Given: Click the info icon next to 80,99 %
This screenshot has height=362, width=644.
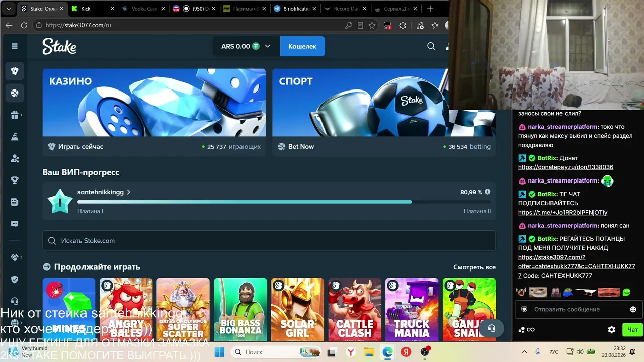Looking at the screenshot, I should tap(487, 192).
